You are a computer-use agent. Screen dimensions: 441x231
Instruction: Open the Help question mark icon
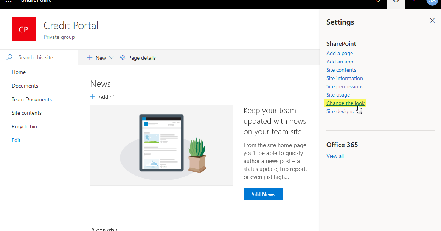[414, 2]
